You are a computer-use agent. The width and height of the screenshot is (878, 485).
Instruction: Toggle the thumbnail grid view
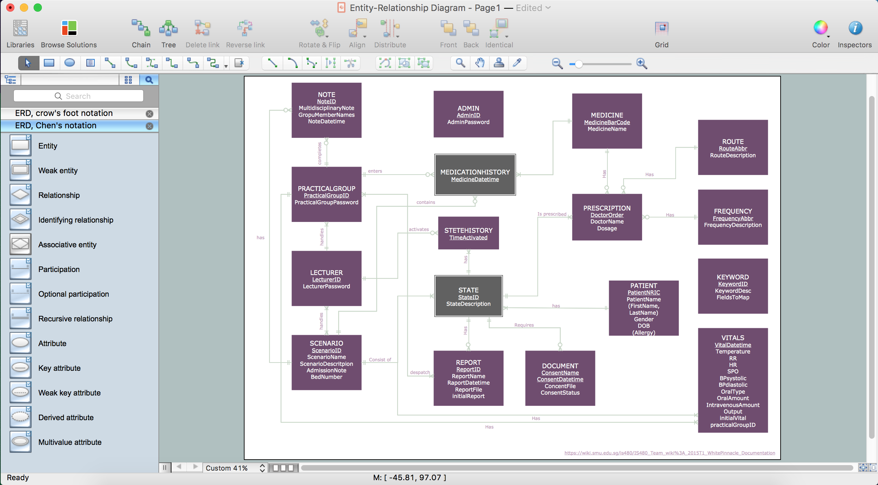128,80
